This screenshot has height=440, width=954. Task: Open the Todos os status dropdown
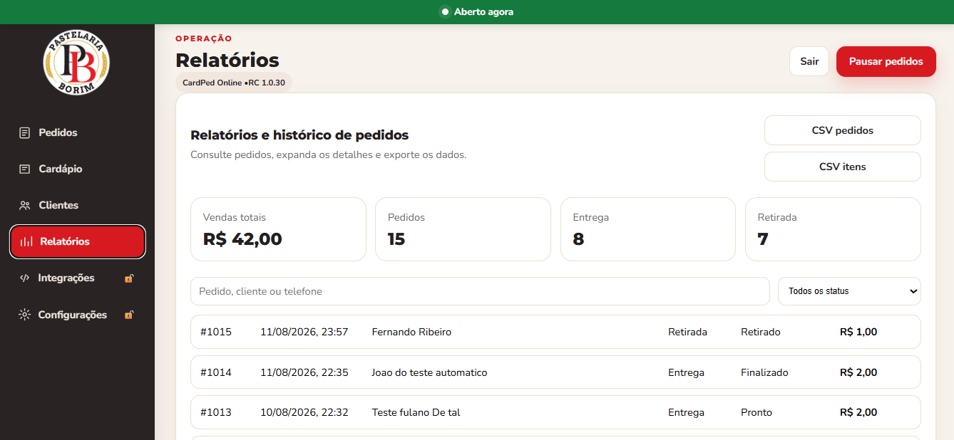849,291
